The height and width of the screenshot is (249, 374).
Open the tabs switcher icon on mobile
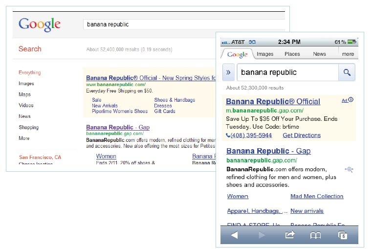343,235
